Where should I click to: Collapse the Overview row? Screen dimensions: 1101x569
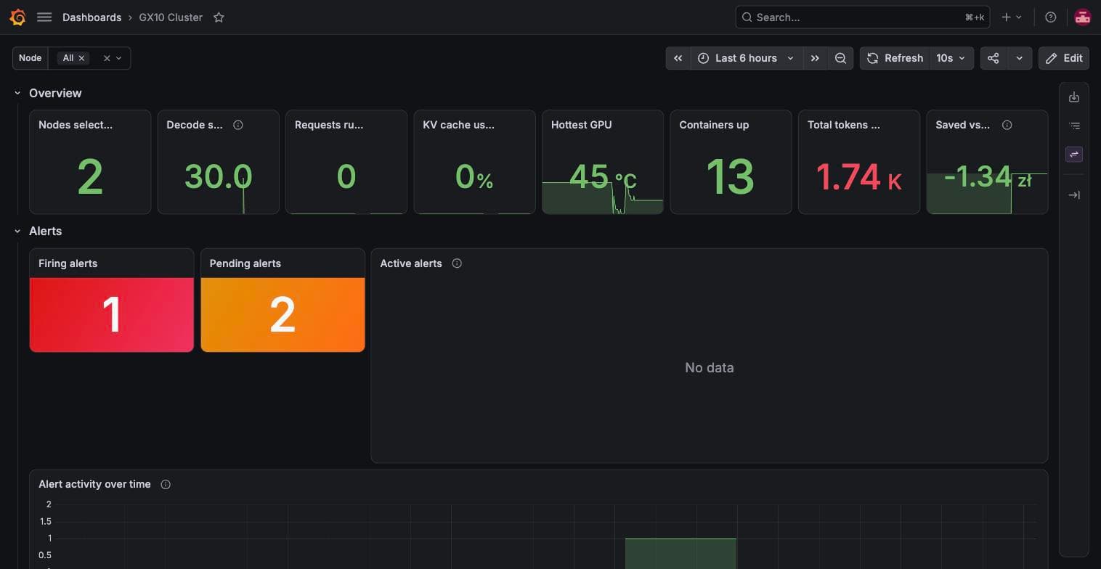pos(17,93)
